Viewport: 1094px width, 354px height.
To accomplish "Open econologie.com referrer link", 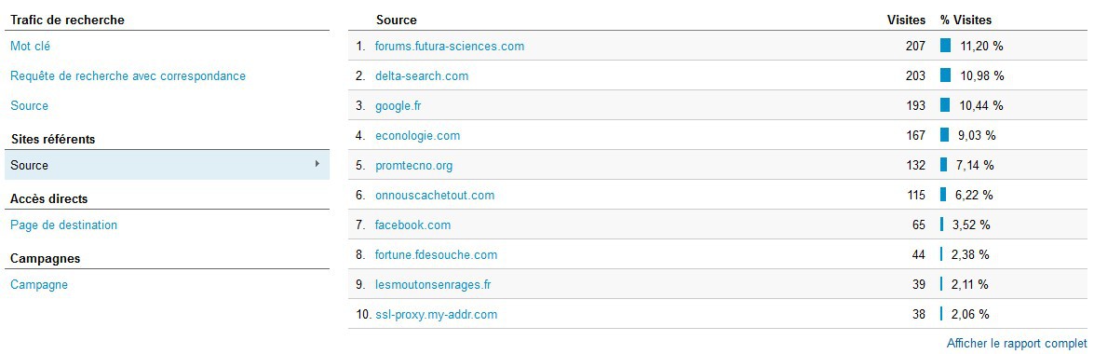I will coord(417,135).
